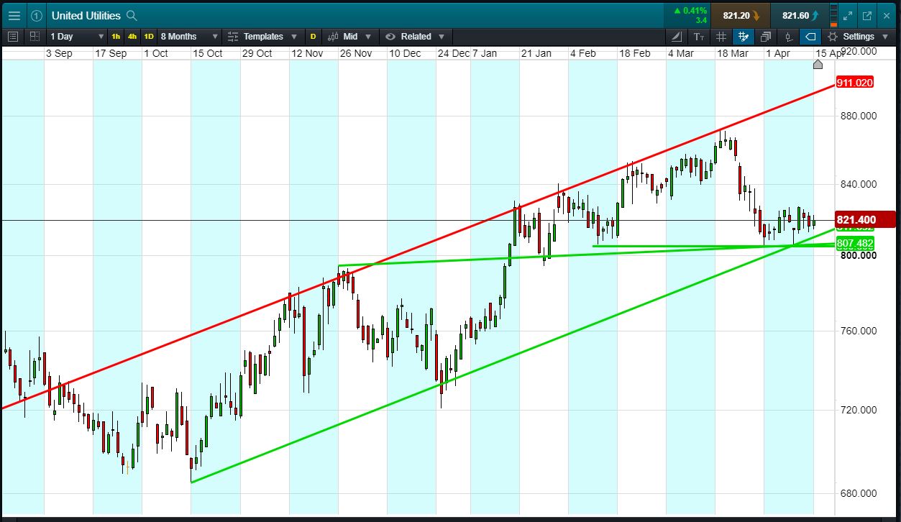
Task: Open the Templates dropdown
Action: point(262,36)
